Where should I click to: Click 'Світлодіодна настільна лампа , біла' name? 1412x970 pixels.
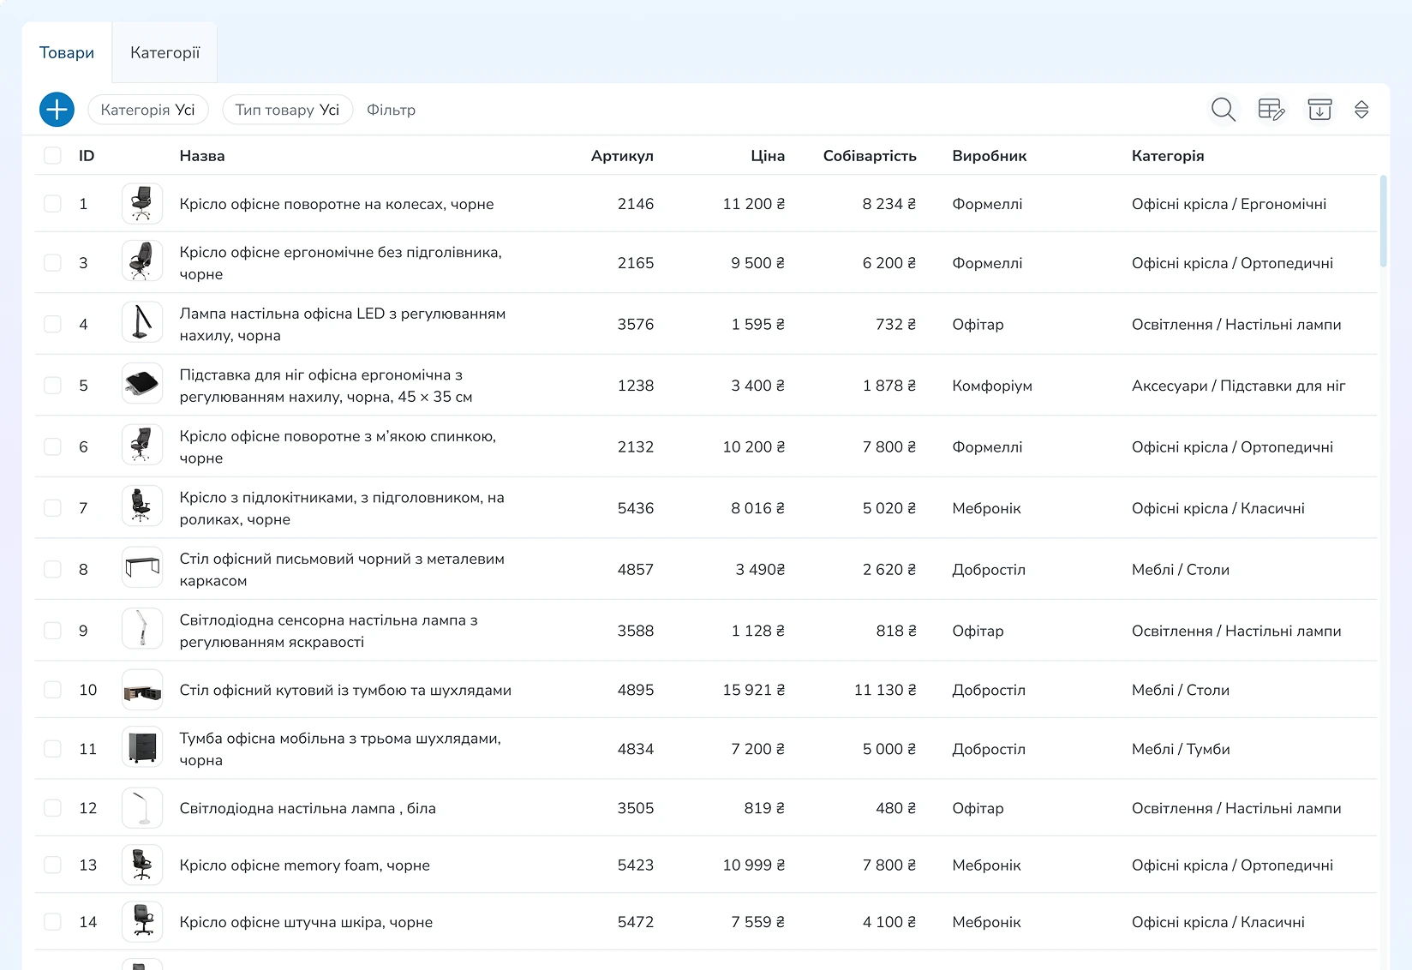[308, 808]
